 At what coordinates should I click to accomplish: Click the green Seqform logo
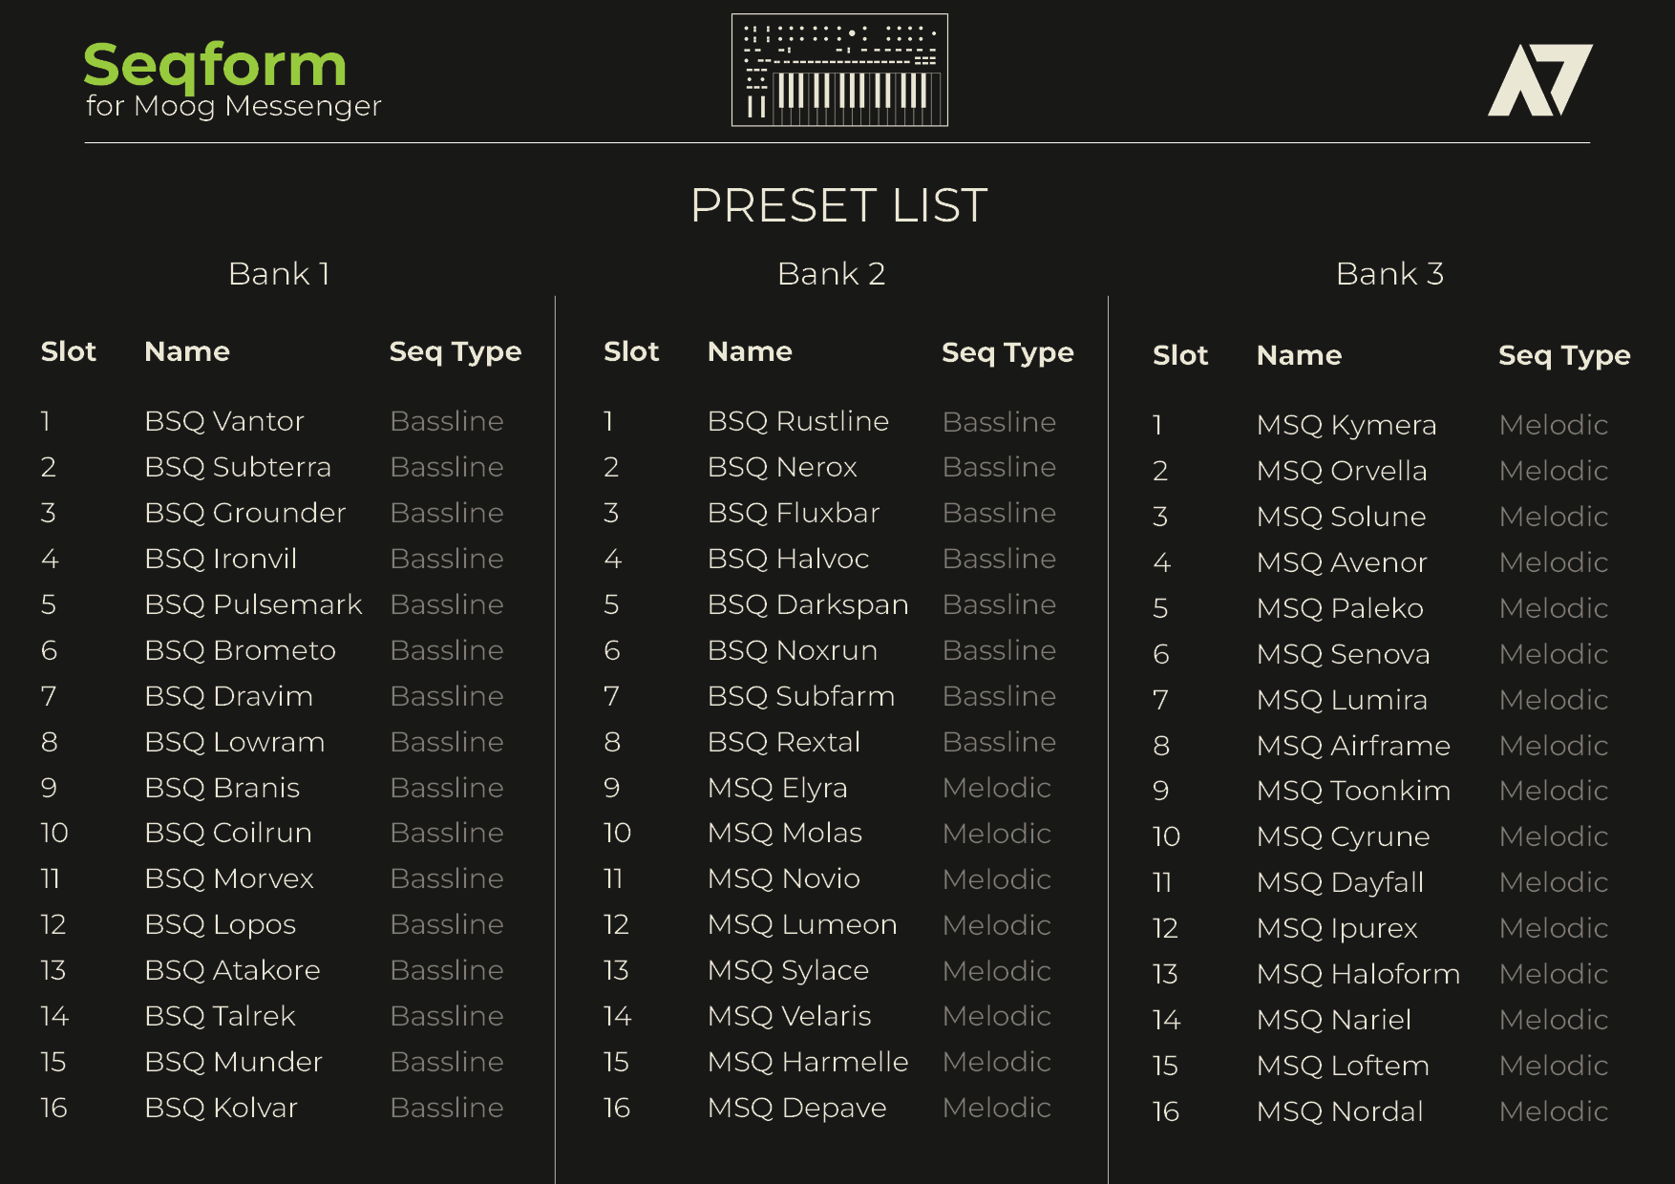pos(215,65)
